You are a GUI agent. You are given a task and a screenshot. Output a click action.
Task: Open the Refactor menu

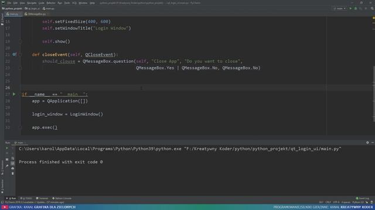coord(51,3)
